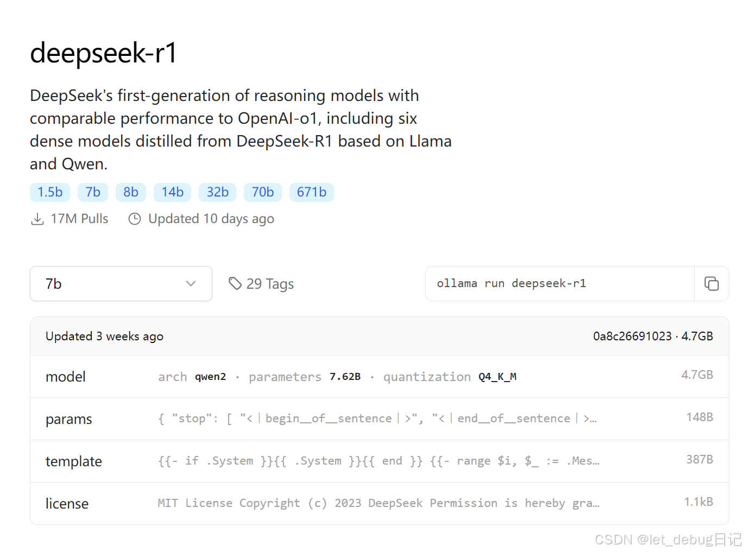The image size is (744, 552).
Task: Click the 32b variant badge
Action: click(217, 192)
